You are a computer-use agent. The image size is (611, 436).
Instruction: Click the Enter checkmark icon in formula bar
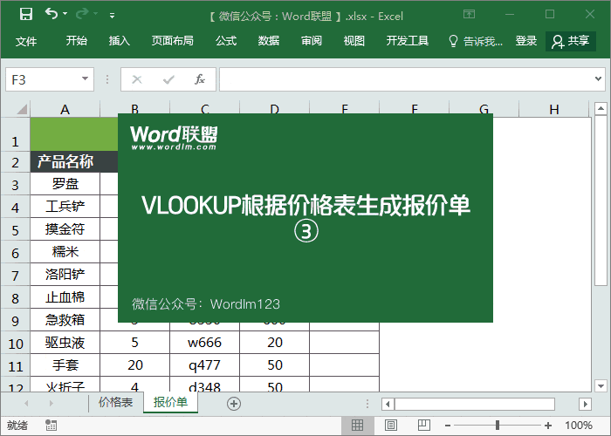[x=168, y=80]
